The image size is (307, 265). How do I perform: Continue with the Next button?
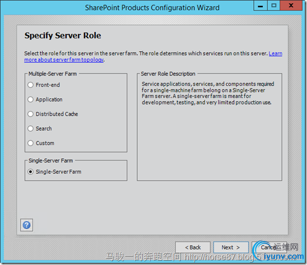[x=231, y=247]
